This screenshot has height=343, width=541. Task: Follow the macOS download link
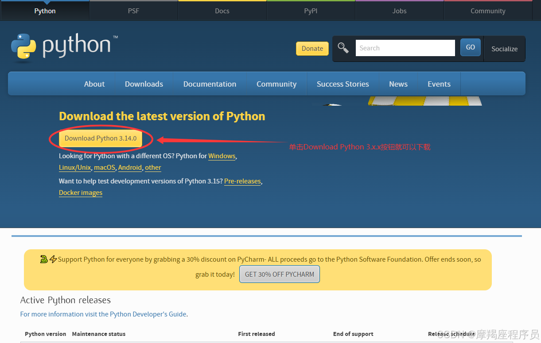pyautogui.click(x=105, y=168)
